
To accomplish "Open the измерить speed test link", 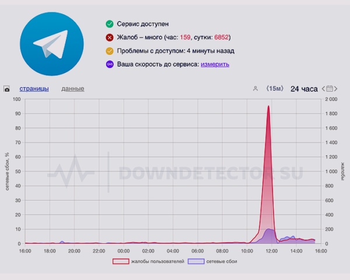I will pos(215,64).
